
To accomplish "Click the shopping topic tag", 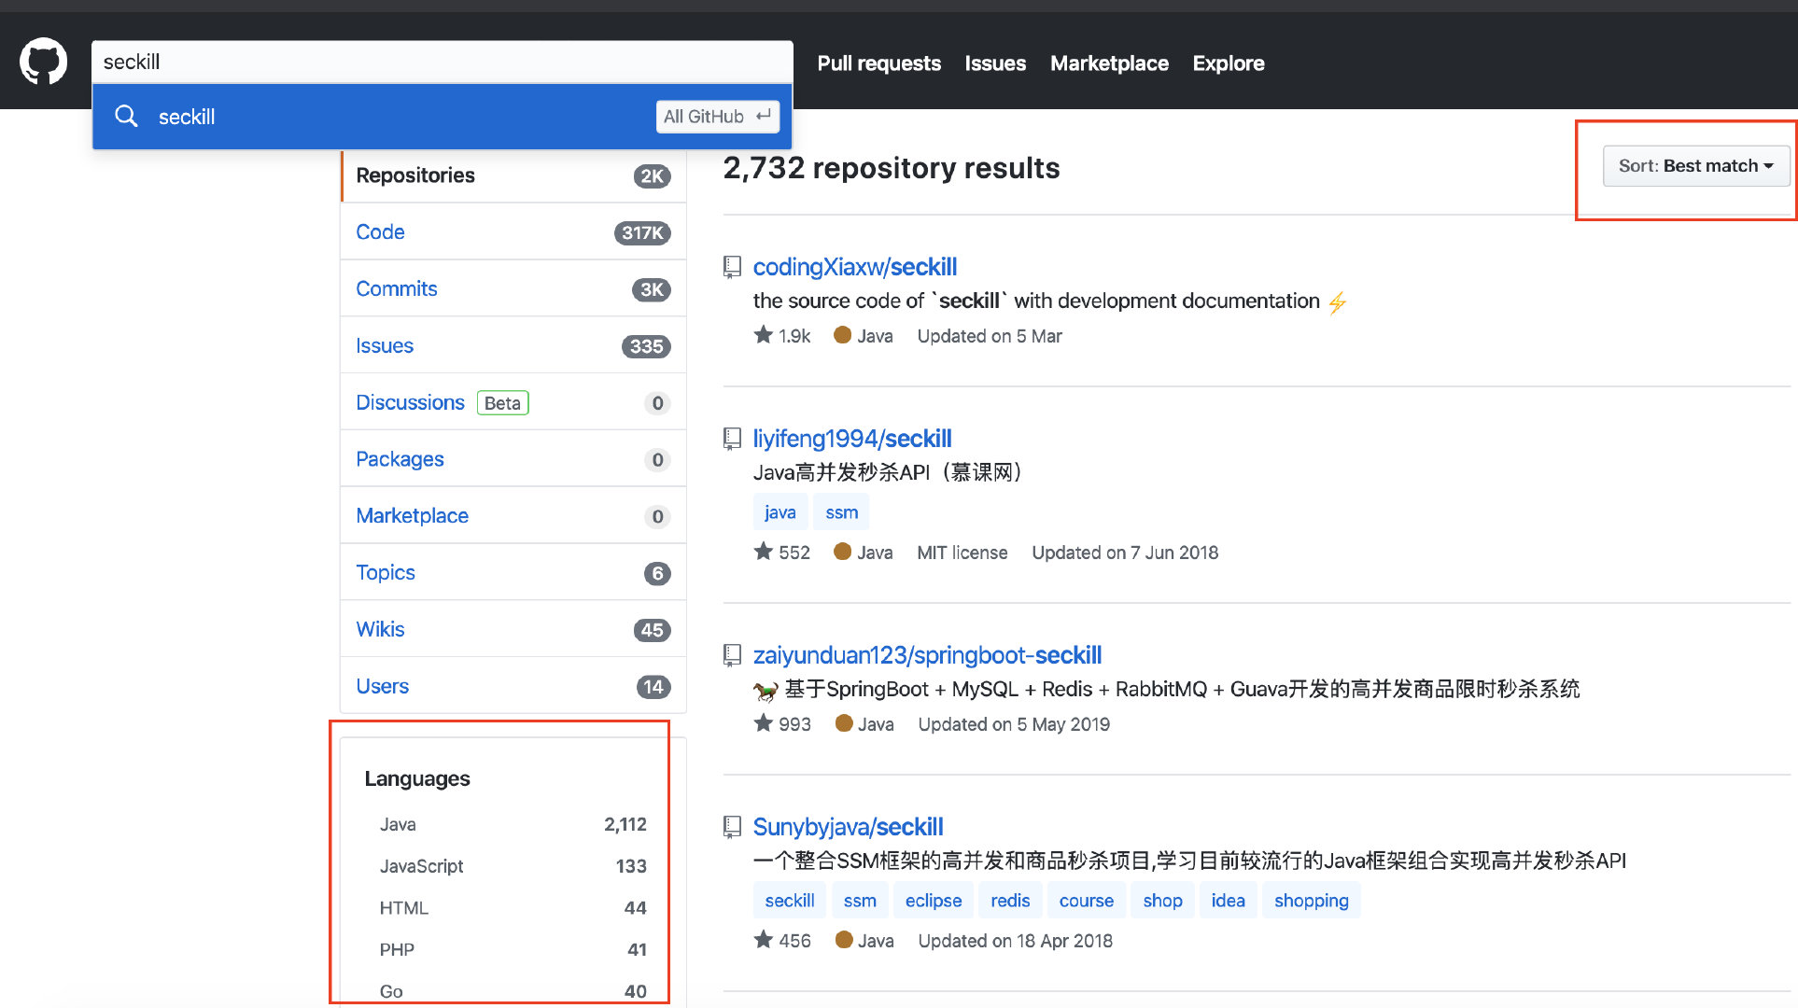I will [x=1312, y=901].
